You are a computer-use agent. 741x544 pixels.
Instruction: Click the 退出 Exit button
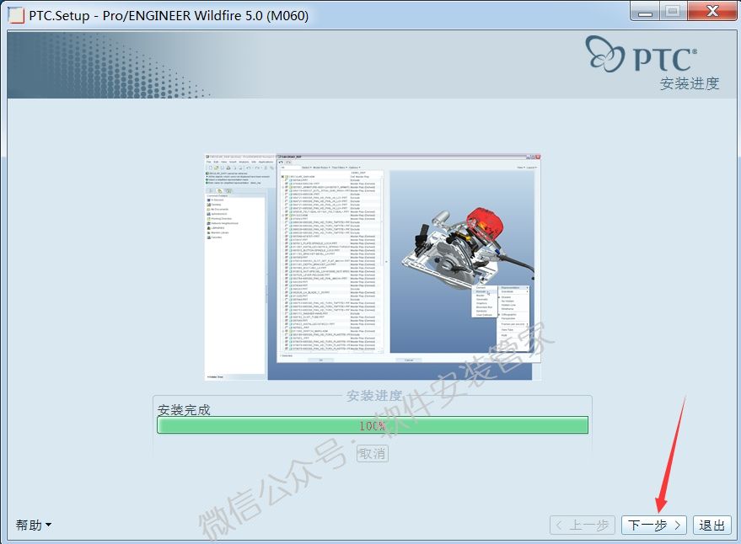(711, 524)
